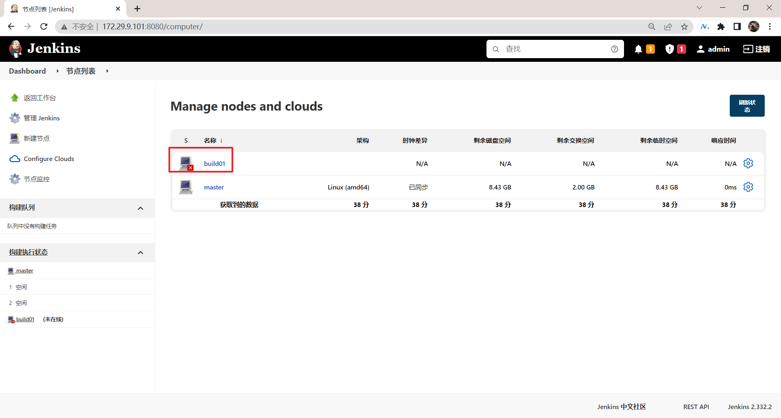Open 管理 Jenkins in sidebar

[x=41, y=118]
